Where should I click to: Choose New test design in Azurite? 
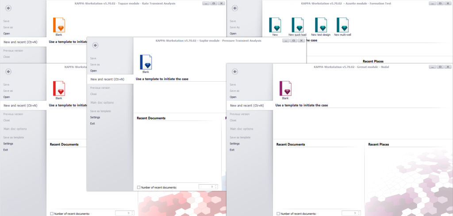click(x=321, y=26)
